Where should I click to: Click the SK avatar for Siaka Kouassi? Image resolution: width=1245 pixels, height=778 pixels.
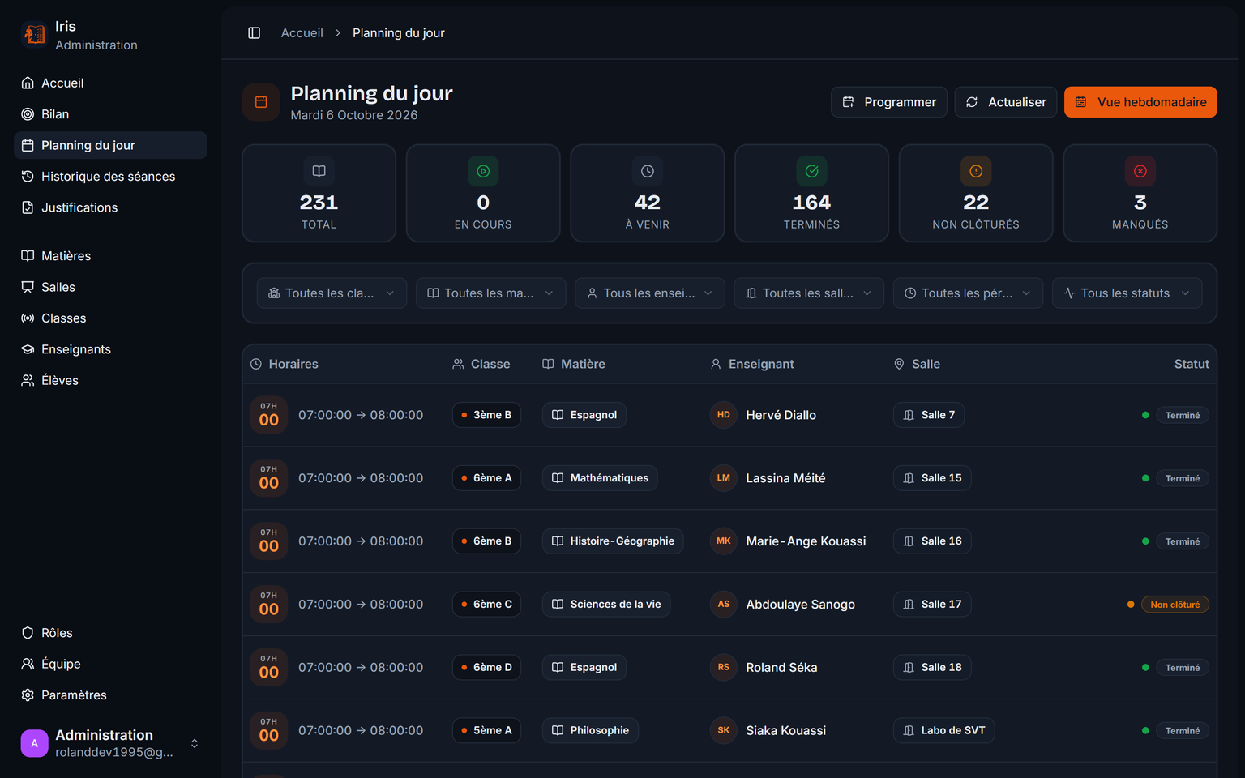(x=724, y=731)
